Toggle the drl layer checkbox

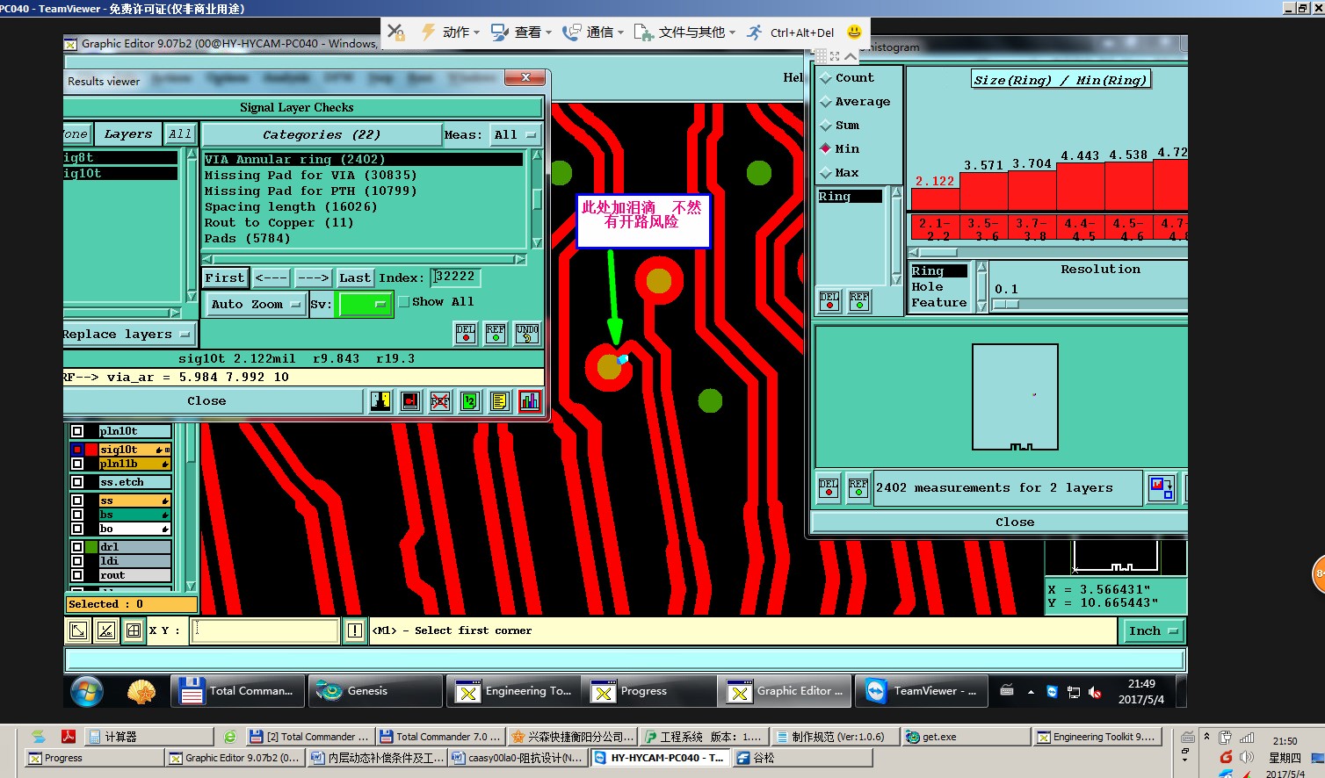coord(77,547)
